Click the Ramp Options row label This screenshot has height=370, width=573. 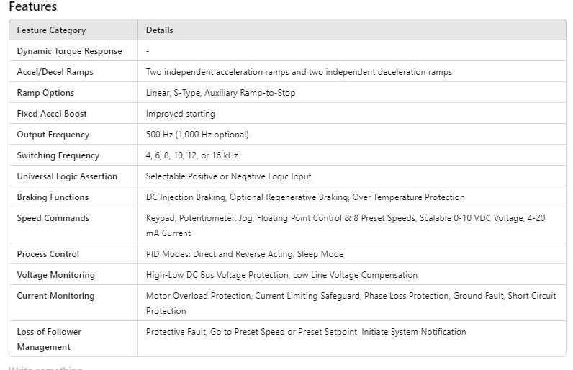[x=45, y=93]
